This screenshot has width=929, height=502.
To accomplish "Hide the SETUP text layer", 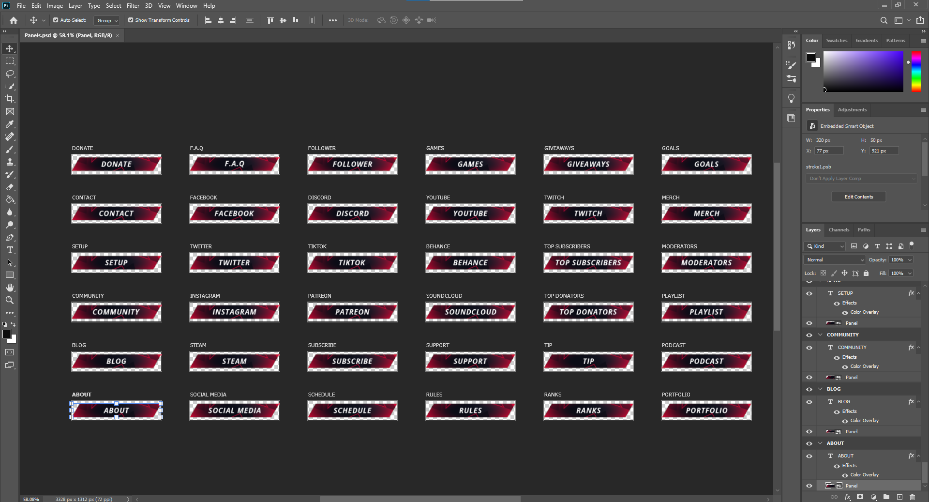I will 809,293.
